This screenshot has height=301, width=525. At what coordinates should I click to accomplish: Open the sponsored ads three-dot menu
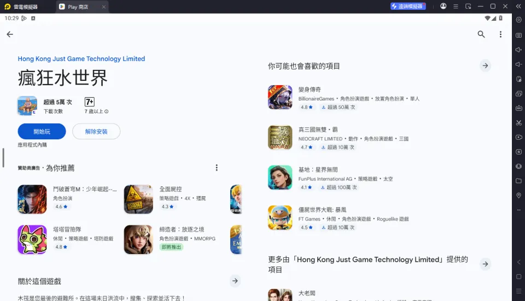217,168
